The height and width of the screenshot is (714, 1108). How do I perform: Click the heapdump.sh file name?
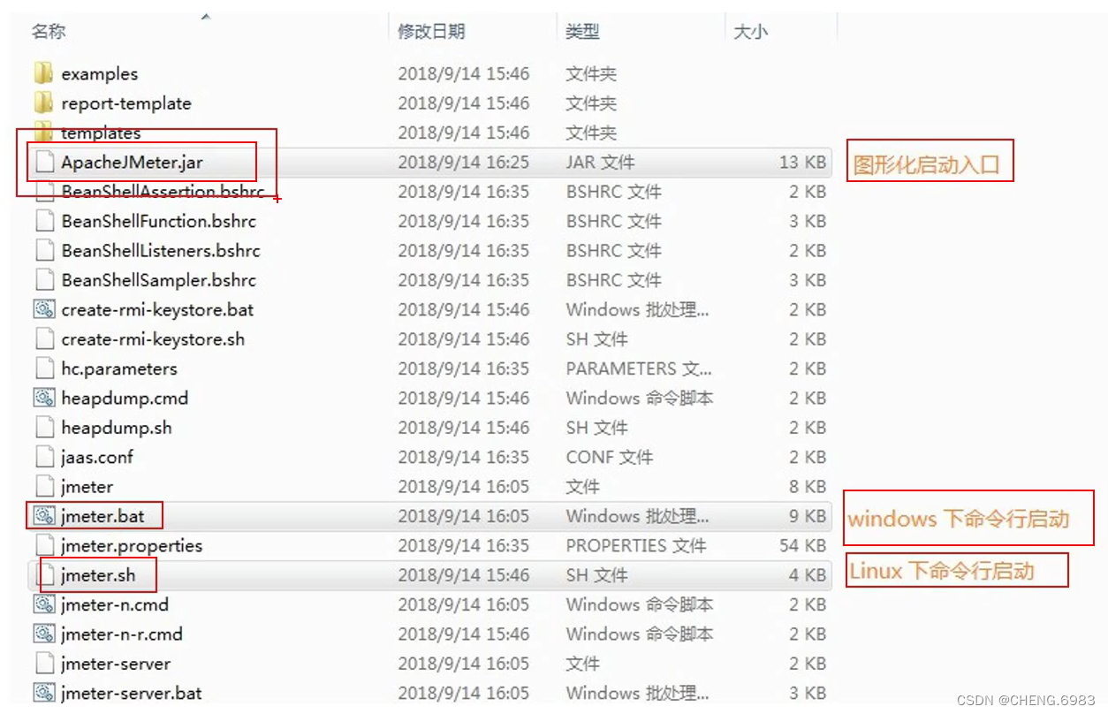click(117, 428)
